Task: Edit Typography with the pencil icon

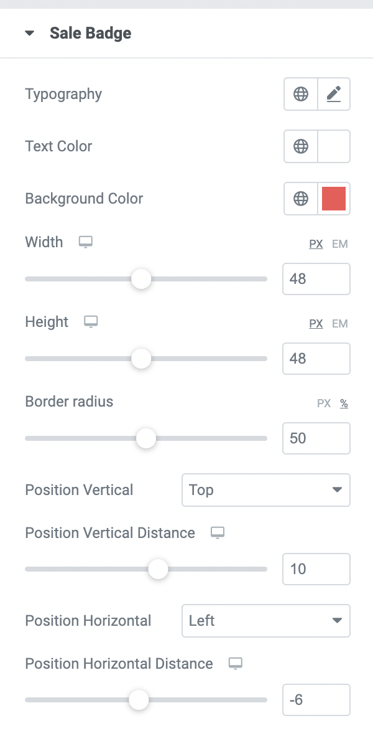Action: point(333,94)
